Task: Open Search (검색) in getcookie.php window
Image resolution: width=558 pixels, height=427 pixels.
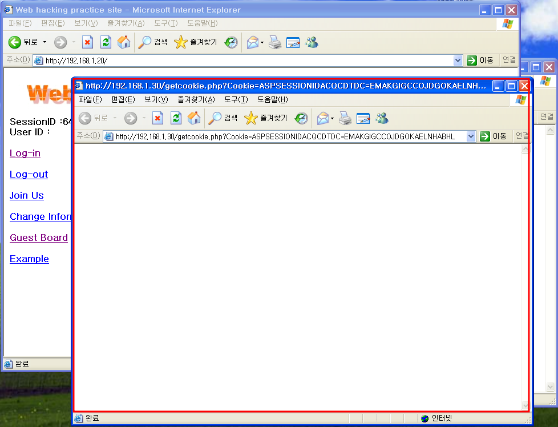Action: [223, 118]
